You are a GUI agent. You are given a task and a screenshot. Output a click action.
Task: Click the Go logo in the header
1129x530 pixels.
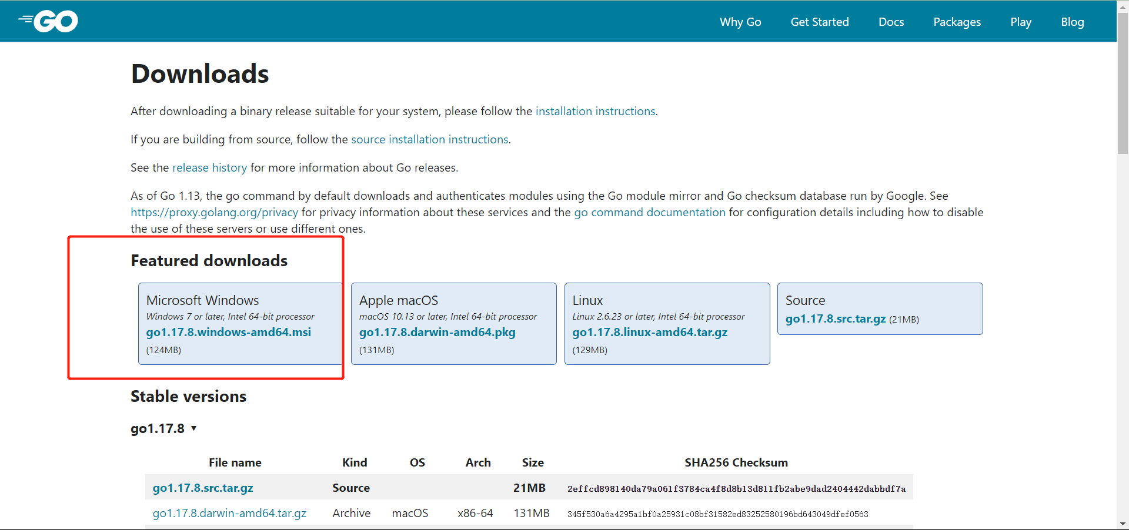48,22
